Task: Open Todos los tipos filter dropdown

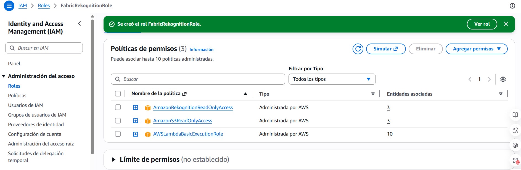Action: (x=332, y=79)
